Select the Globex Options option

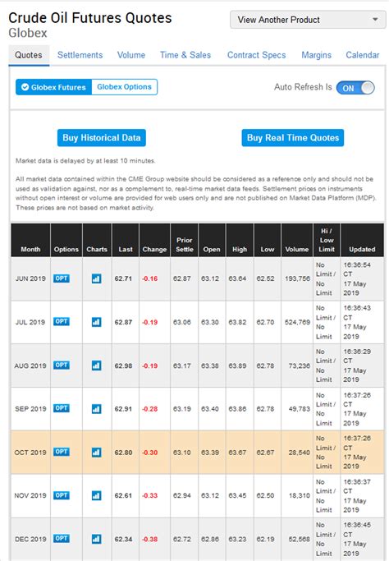point(124,87)
